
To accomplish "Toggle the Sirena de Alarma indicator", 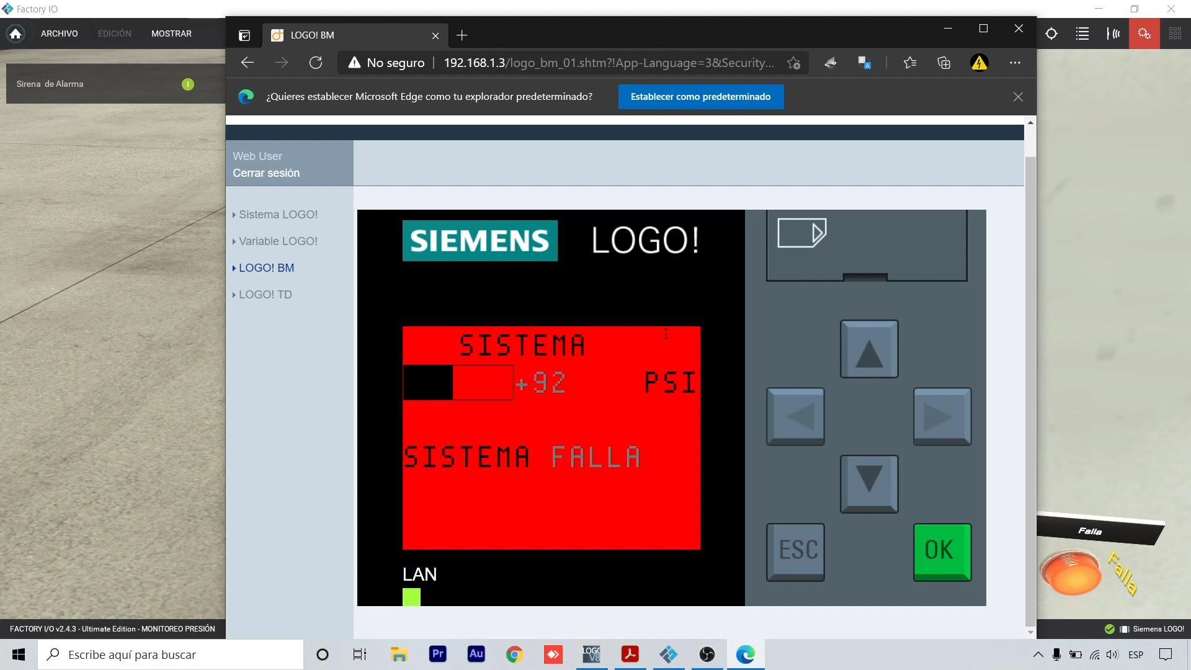I will click(188, 84).
